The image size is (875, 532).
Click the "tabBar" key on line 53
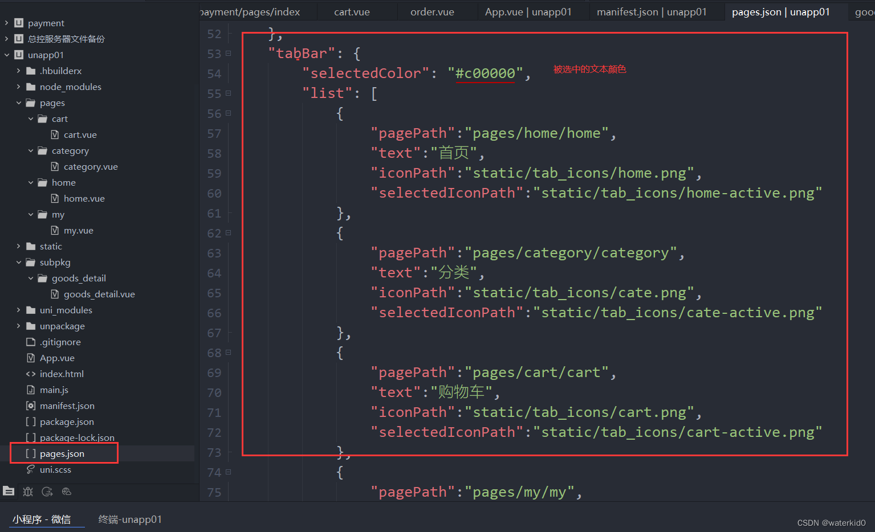[x=302, y=54]
